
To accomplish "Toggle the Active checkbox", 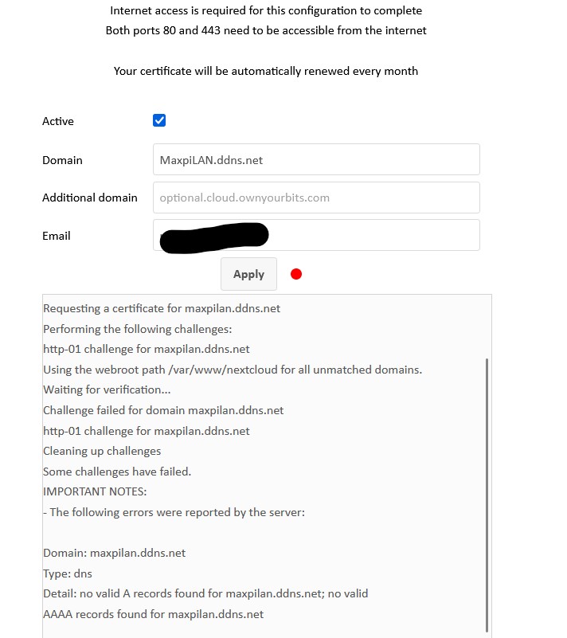I will [x=159, y=121].
